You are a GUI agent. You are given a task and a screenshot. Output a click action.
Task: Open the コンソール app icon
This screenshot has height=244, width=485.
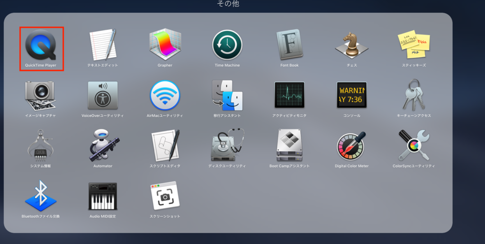pyautogui.click(x=352, y=95)
